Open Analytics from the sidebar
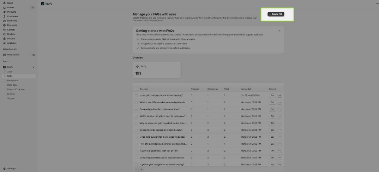Viewport: 379px width, 172px height. pos(12,43)
